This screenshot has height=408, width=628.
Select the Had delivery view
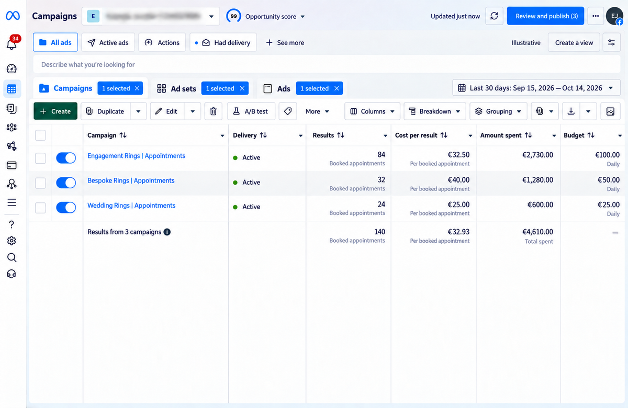click(223, 43)
